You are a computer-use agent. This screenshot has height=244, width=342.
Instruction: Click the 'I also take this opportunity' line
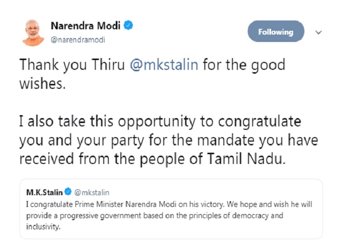click(160, 121)
